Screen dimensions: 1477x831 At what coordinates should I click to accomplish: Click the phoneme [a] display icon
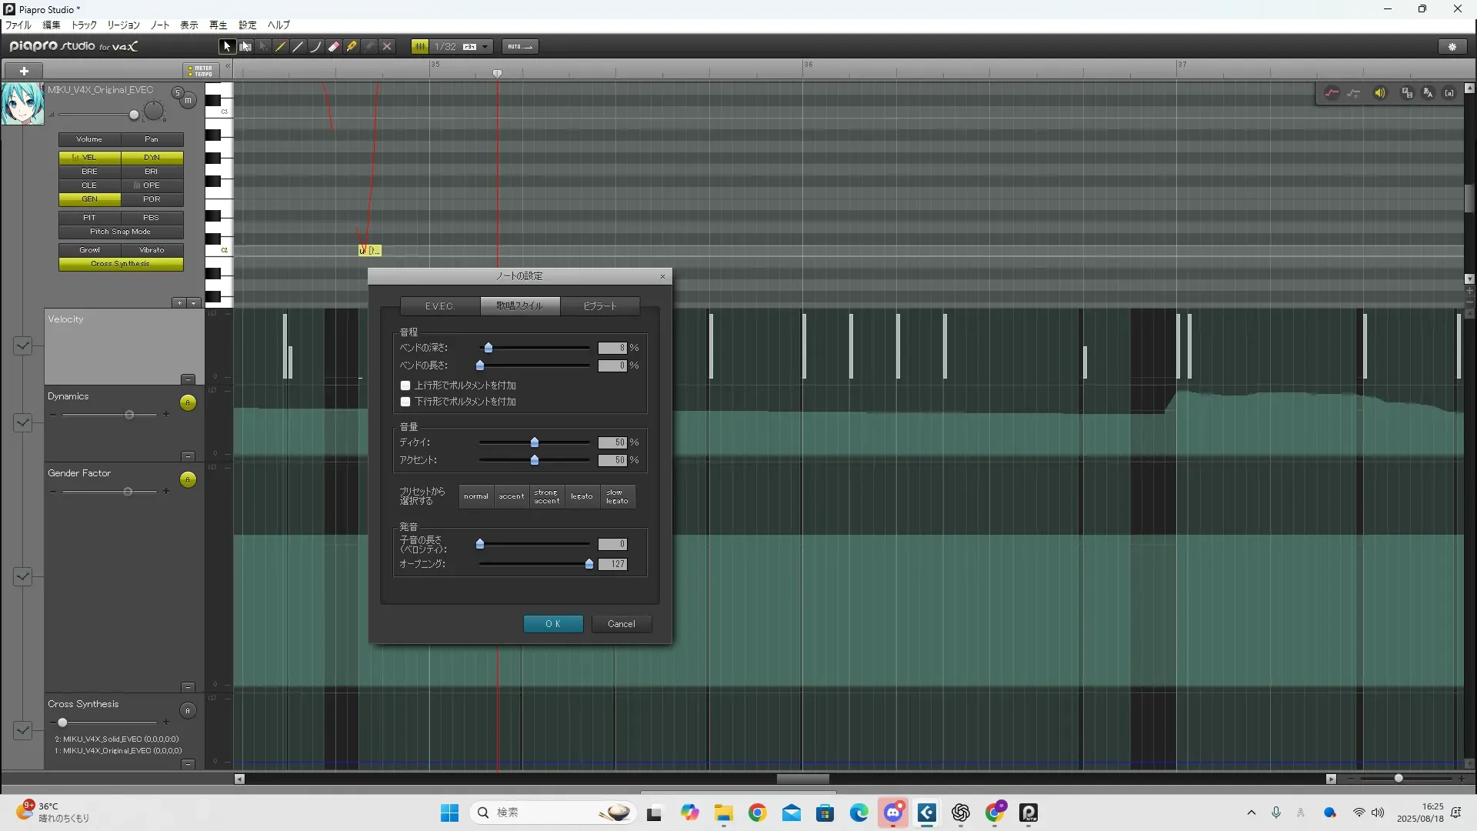pos(1449,93)
